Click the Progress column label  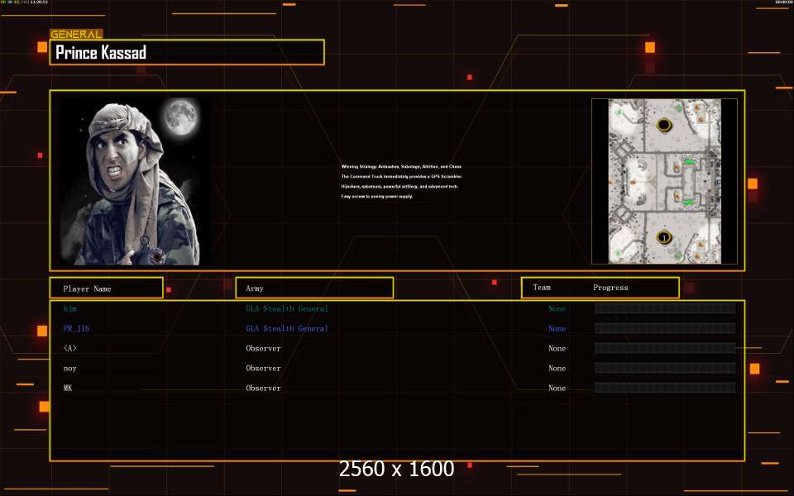(x=610, y=288)
